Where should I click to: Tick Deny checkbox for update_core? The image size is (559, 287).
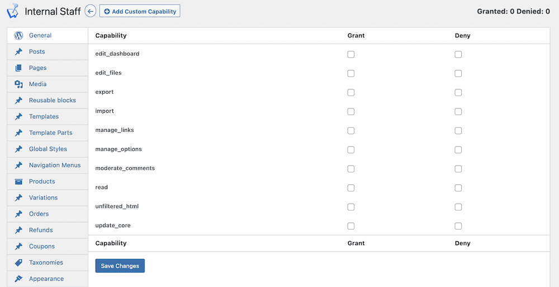tap(458, 226)
